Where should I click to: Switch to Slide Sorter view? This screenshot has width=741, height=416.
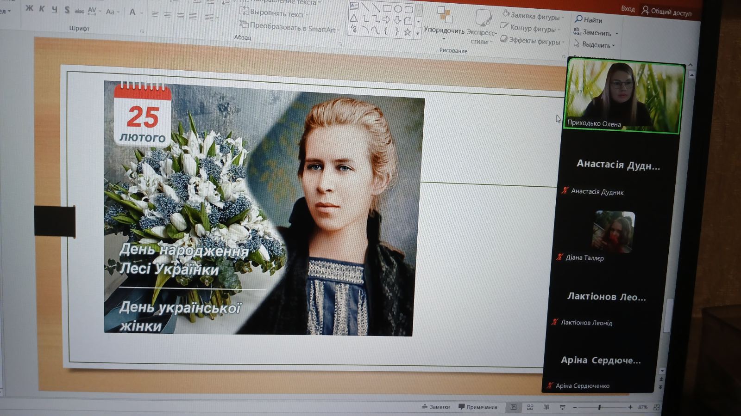pyautogui.click(x=530, y=407)
